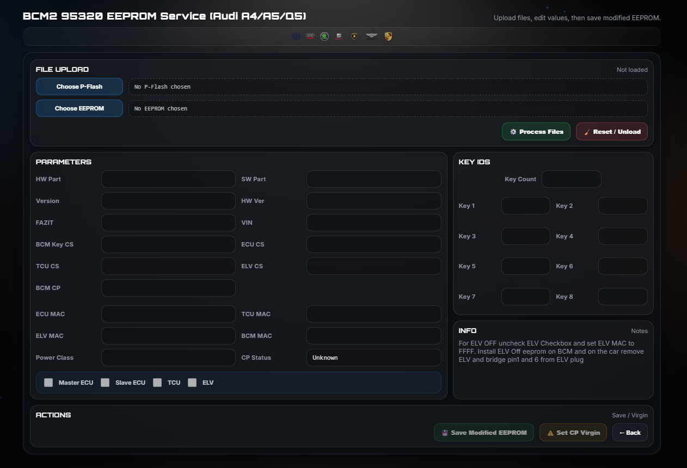This screenshot has width=687, height=468.
Task: Go back using the Back button
Action: (x=630, y=433)
